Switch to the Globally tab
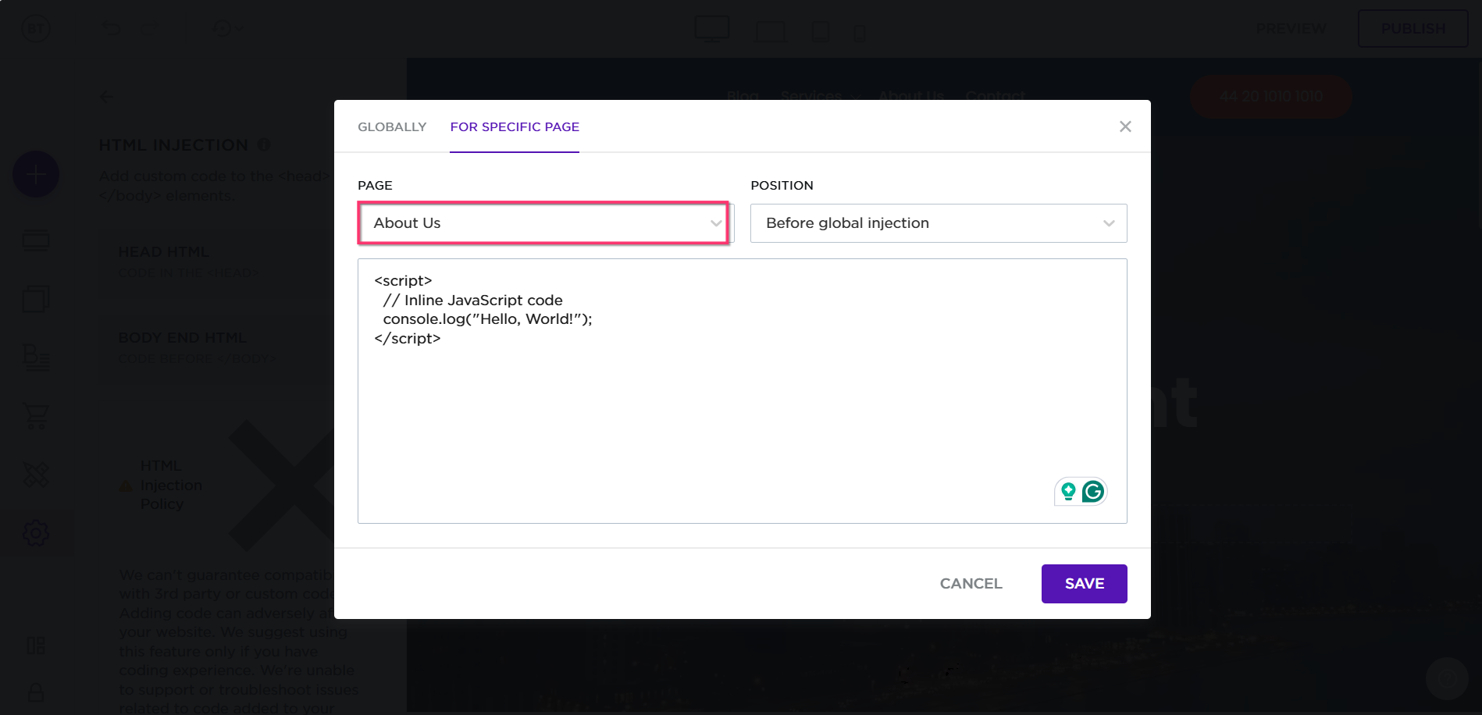Image resolution: width=1482 pixels, height=715 pixels. pos(392,126)
